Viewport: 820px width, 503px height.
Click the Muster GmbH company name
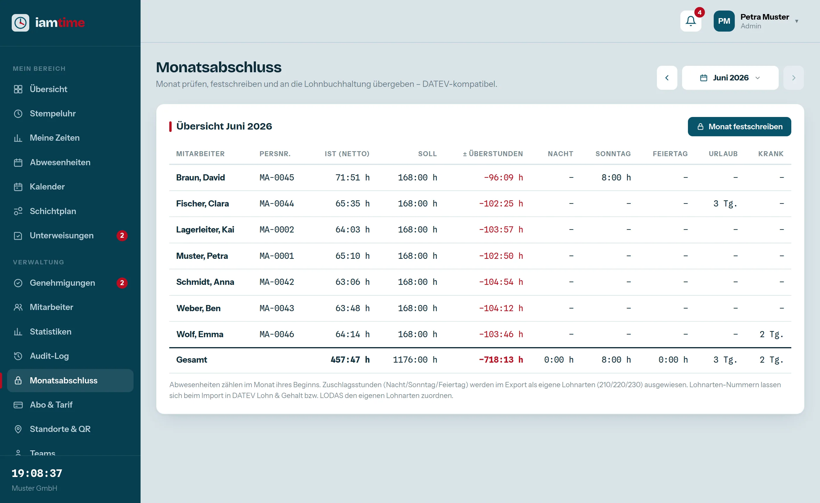pos(34,488)
